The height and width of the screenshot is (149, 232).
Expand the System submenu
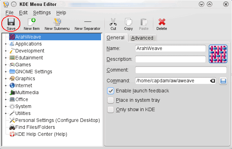6,107
